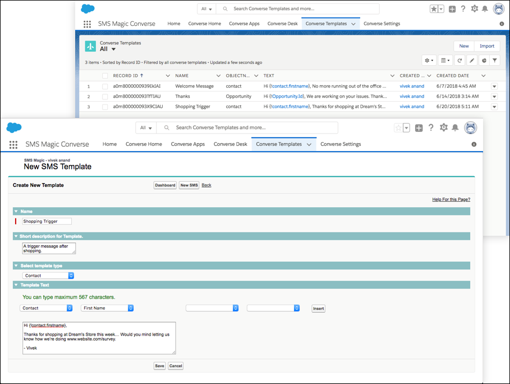
Task: Click the Salesforce cloud logo in back window
Action: [88, 9]
